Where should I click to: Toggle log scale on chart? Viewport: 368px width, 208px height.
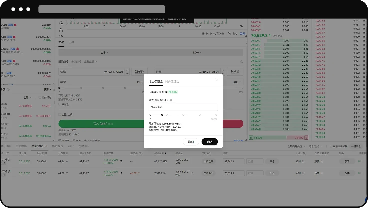pyautogui.click(x=235, y=34)
